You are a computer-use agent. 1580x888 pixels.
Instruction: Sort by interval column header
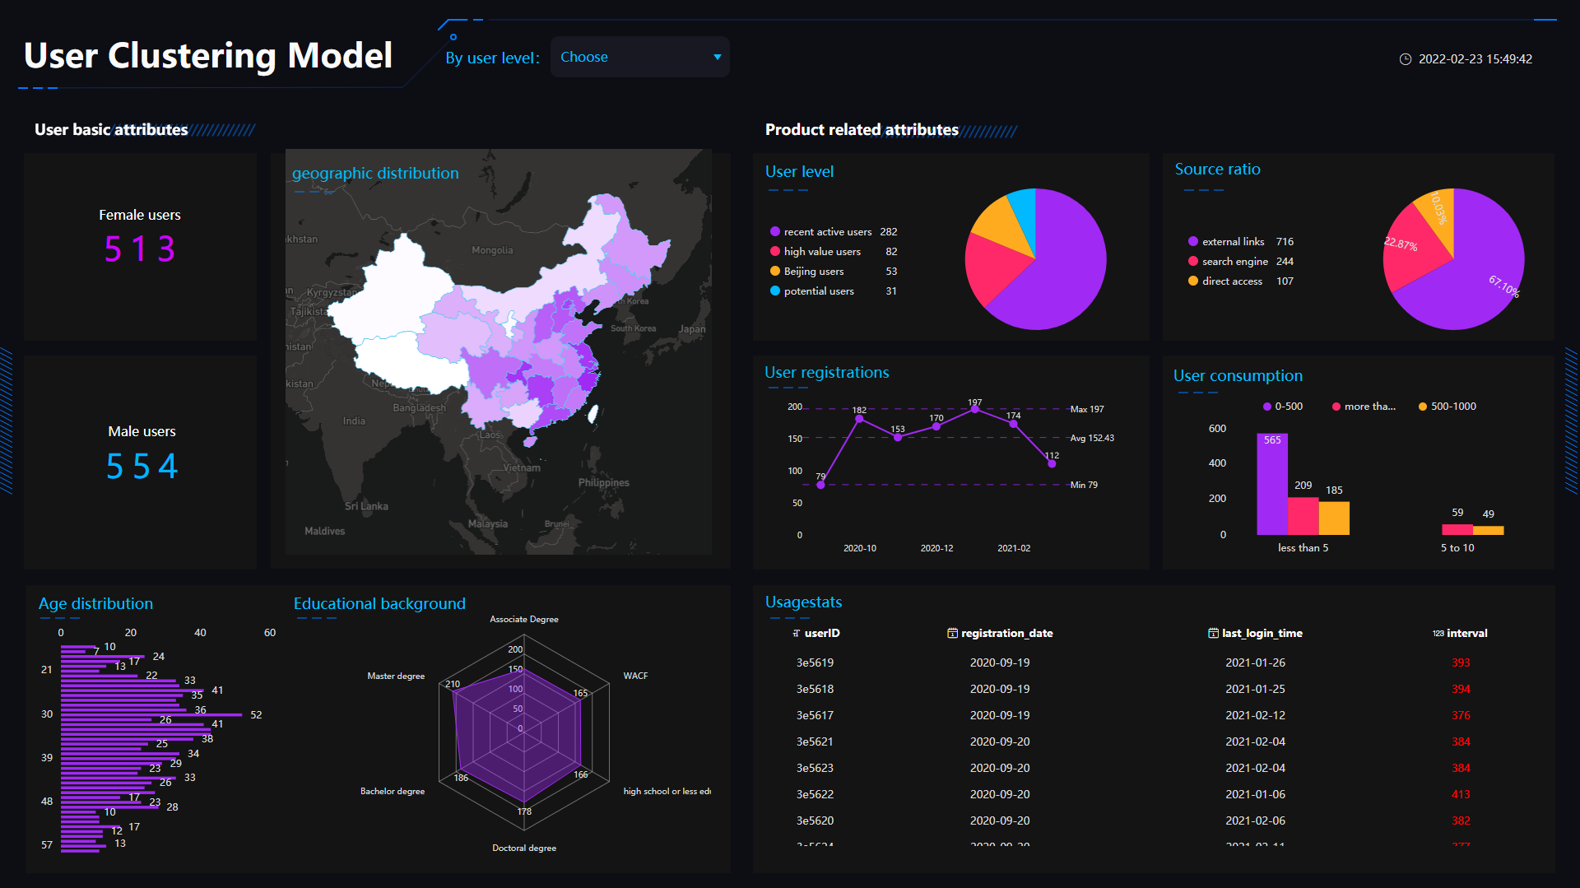[x=1467, y=633]
